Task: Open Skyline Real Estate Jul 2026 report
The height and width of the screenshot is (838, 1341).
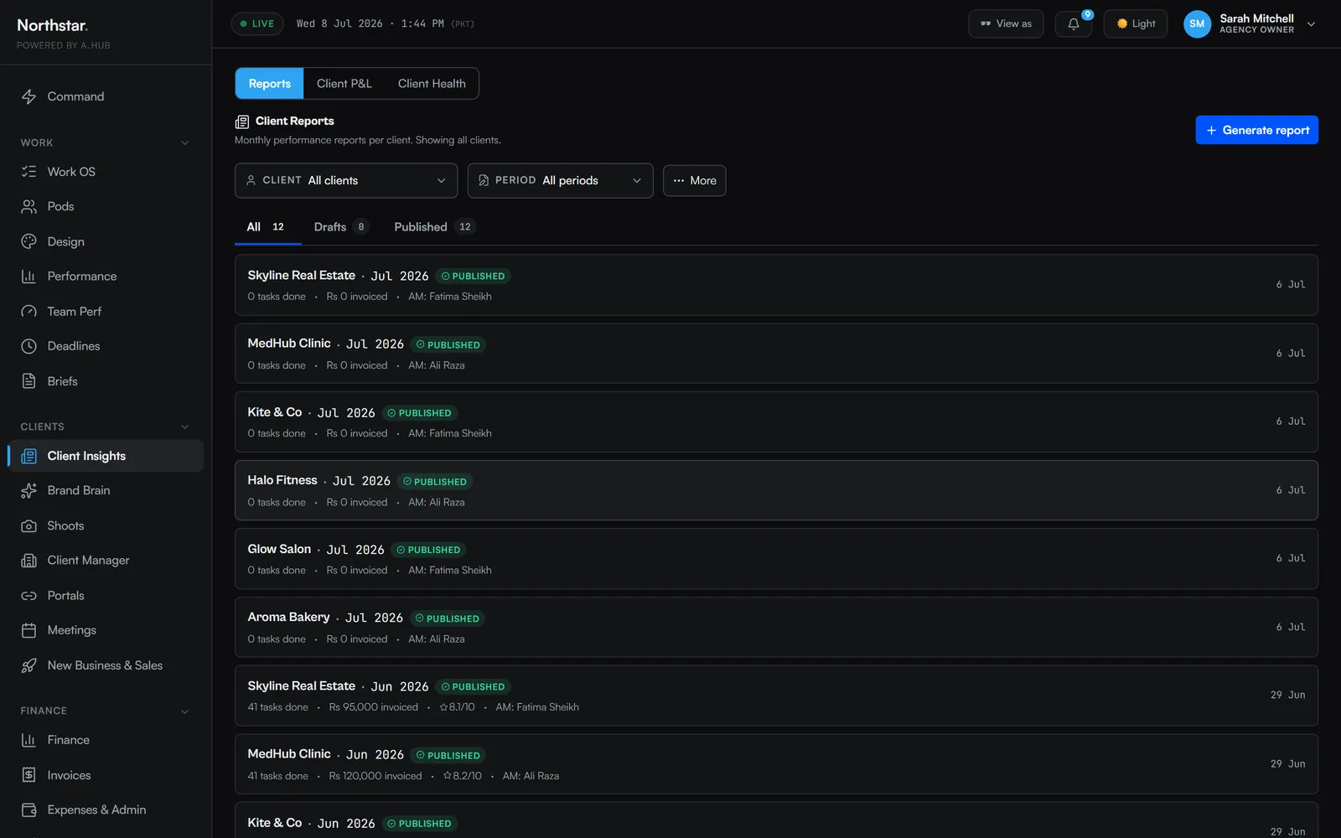Action: point(776,285)
